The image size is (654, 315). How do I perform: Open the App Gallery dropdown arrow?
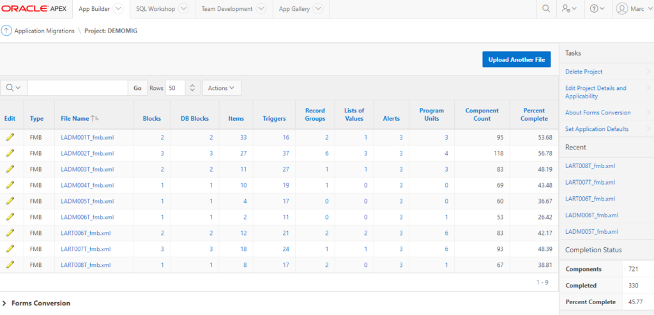click(x=318, y=9)
